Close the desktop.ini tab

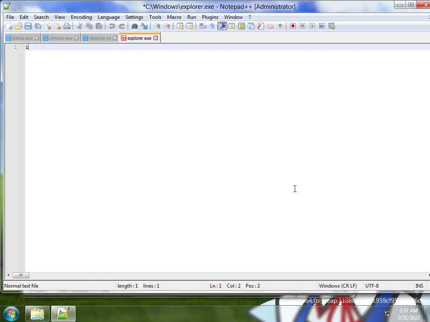click(115, 38)
